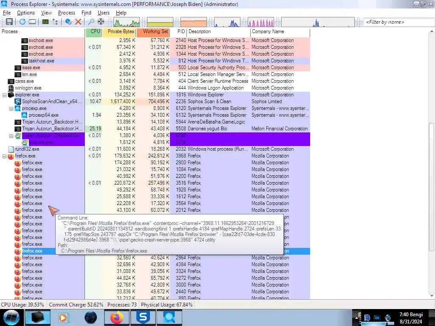
Task: Collapse the parent firefox.exe tree node
Action: click(4, 156)
